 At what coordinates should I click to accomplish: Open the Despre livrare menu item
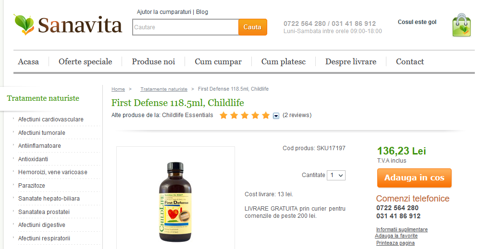click(x=351, y=61)
